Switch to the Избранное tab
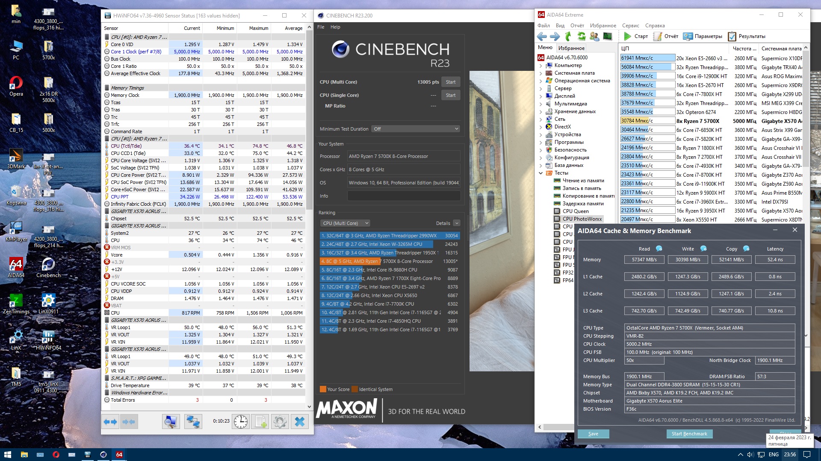Image resolution: width=821 pixels, height=461 pixels. 571,48
